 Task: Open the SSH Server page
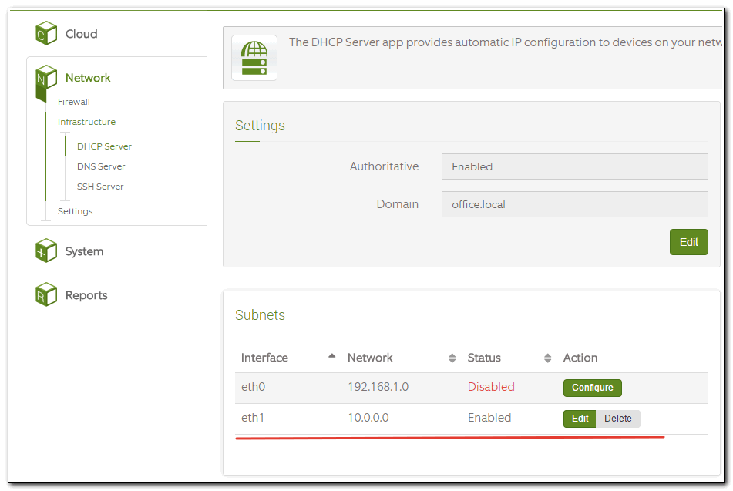[x=100, y=187]
